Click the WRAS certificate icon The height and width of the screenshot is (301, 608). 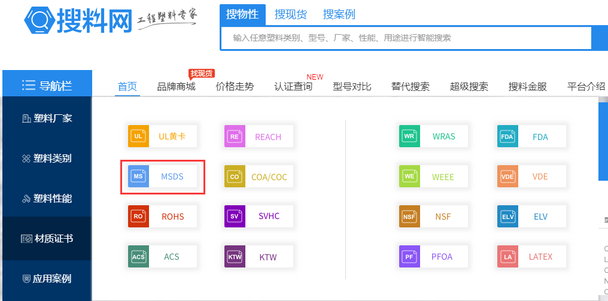[409, 136]
